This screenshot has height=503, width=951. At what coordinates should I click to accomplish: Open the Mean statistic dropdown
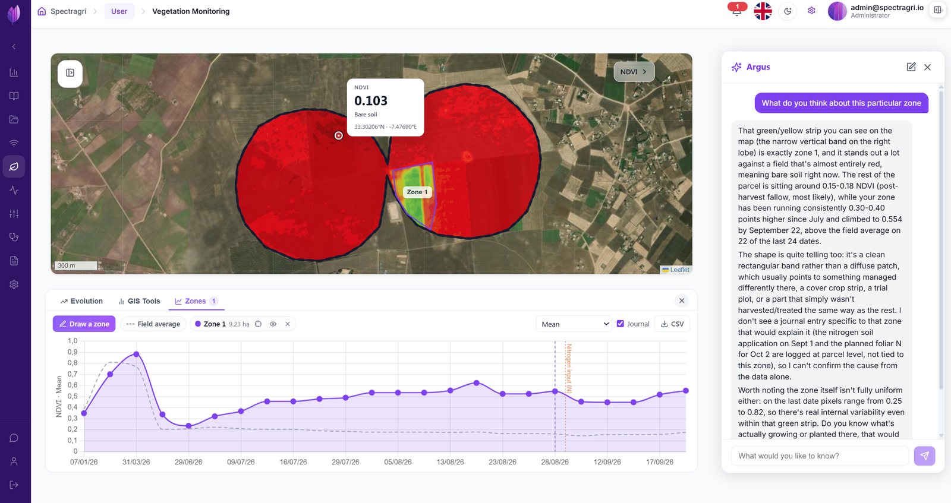(574, 324)
